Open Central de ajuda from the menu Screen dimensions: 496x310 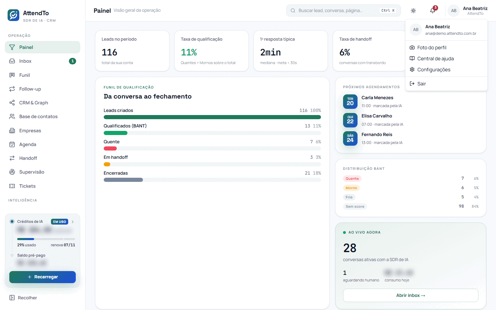pos(446,59)
